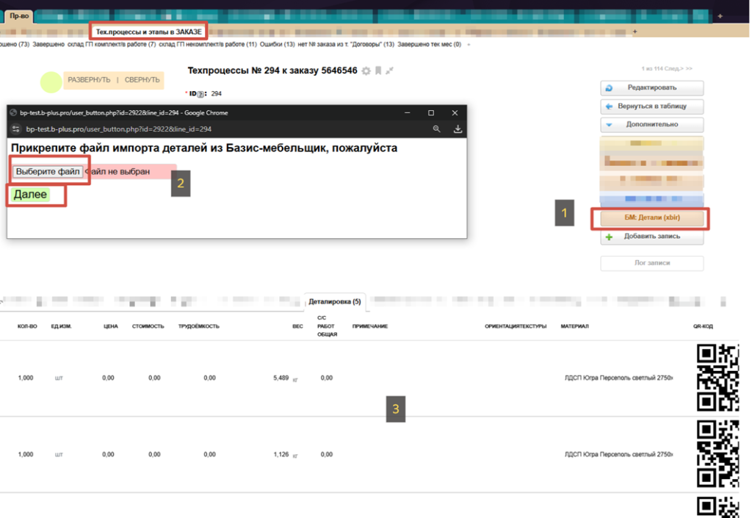Open the Тех.процессы и этапы в ЗАКАЗЕ tab
Viewport: 752px width, 518px height.
click(x=149, y=32)
